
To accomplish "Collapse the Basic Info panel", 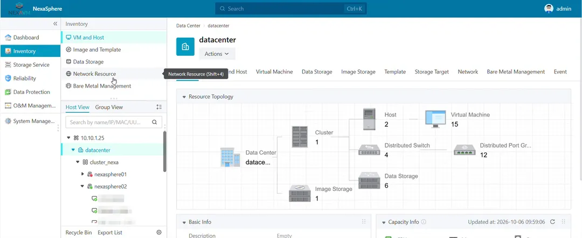I will pyautogui.click(x=184, y=222).
